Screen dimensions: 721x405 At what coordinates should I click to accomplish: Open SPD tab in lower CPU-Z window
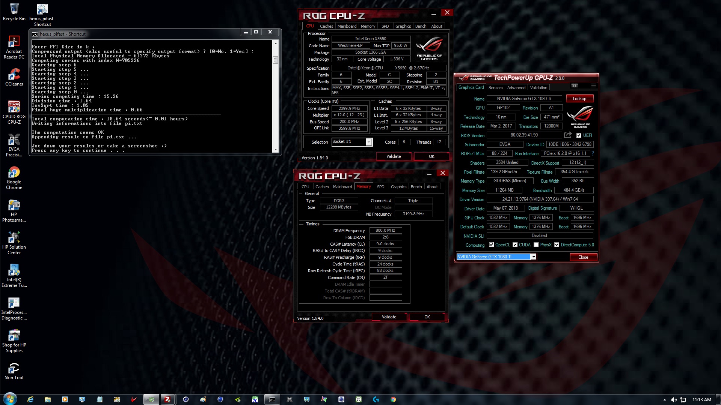(x=381, y=187)
